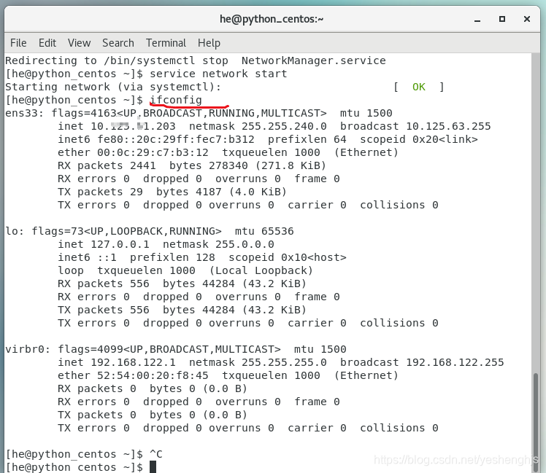Viewport: 546px width, 473px height.
Task: Click the terminal cursor on last prompt
Action: tap(153, 466)
